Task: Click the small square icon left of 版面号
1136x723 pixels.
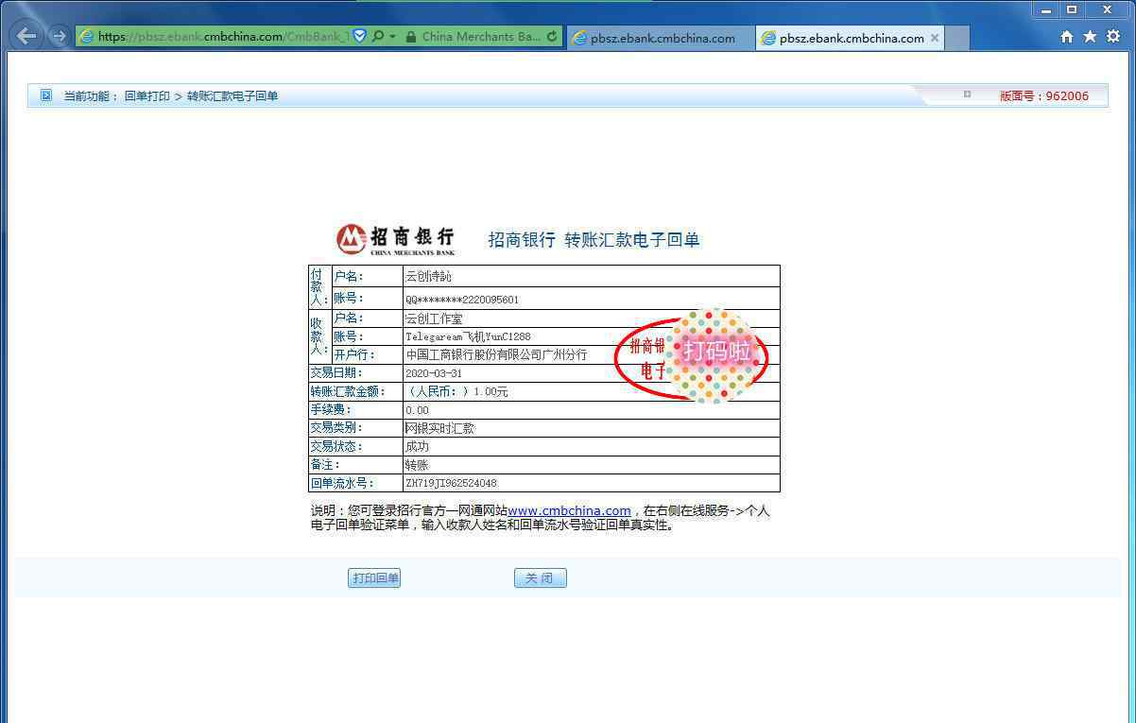Action: click(967, 95)
